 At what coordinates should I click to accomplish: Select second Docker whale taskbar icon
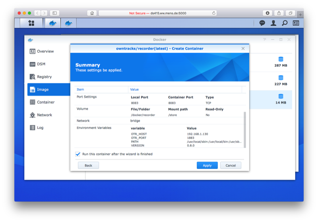click(x=68, y=23)
